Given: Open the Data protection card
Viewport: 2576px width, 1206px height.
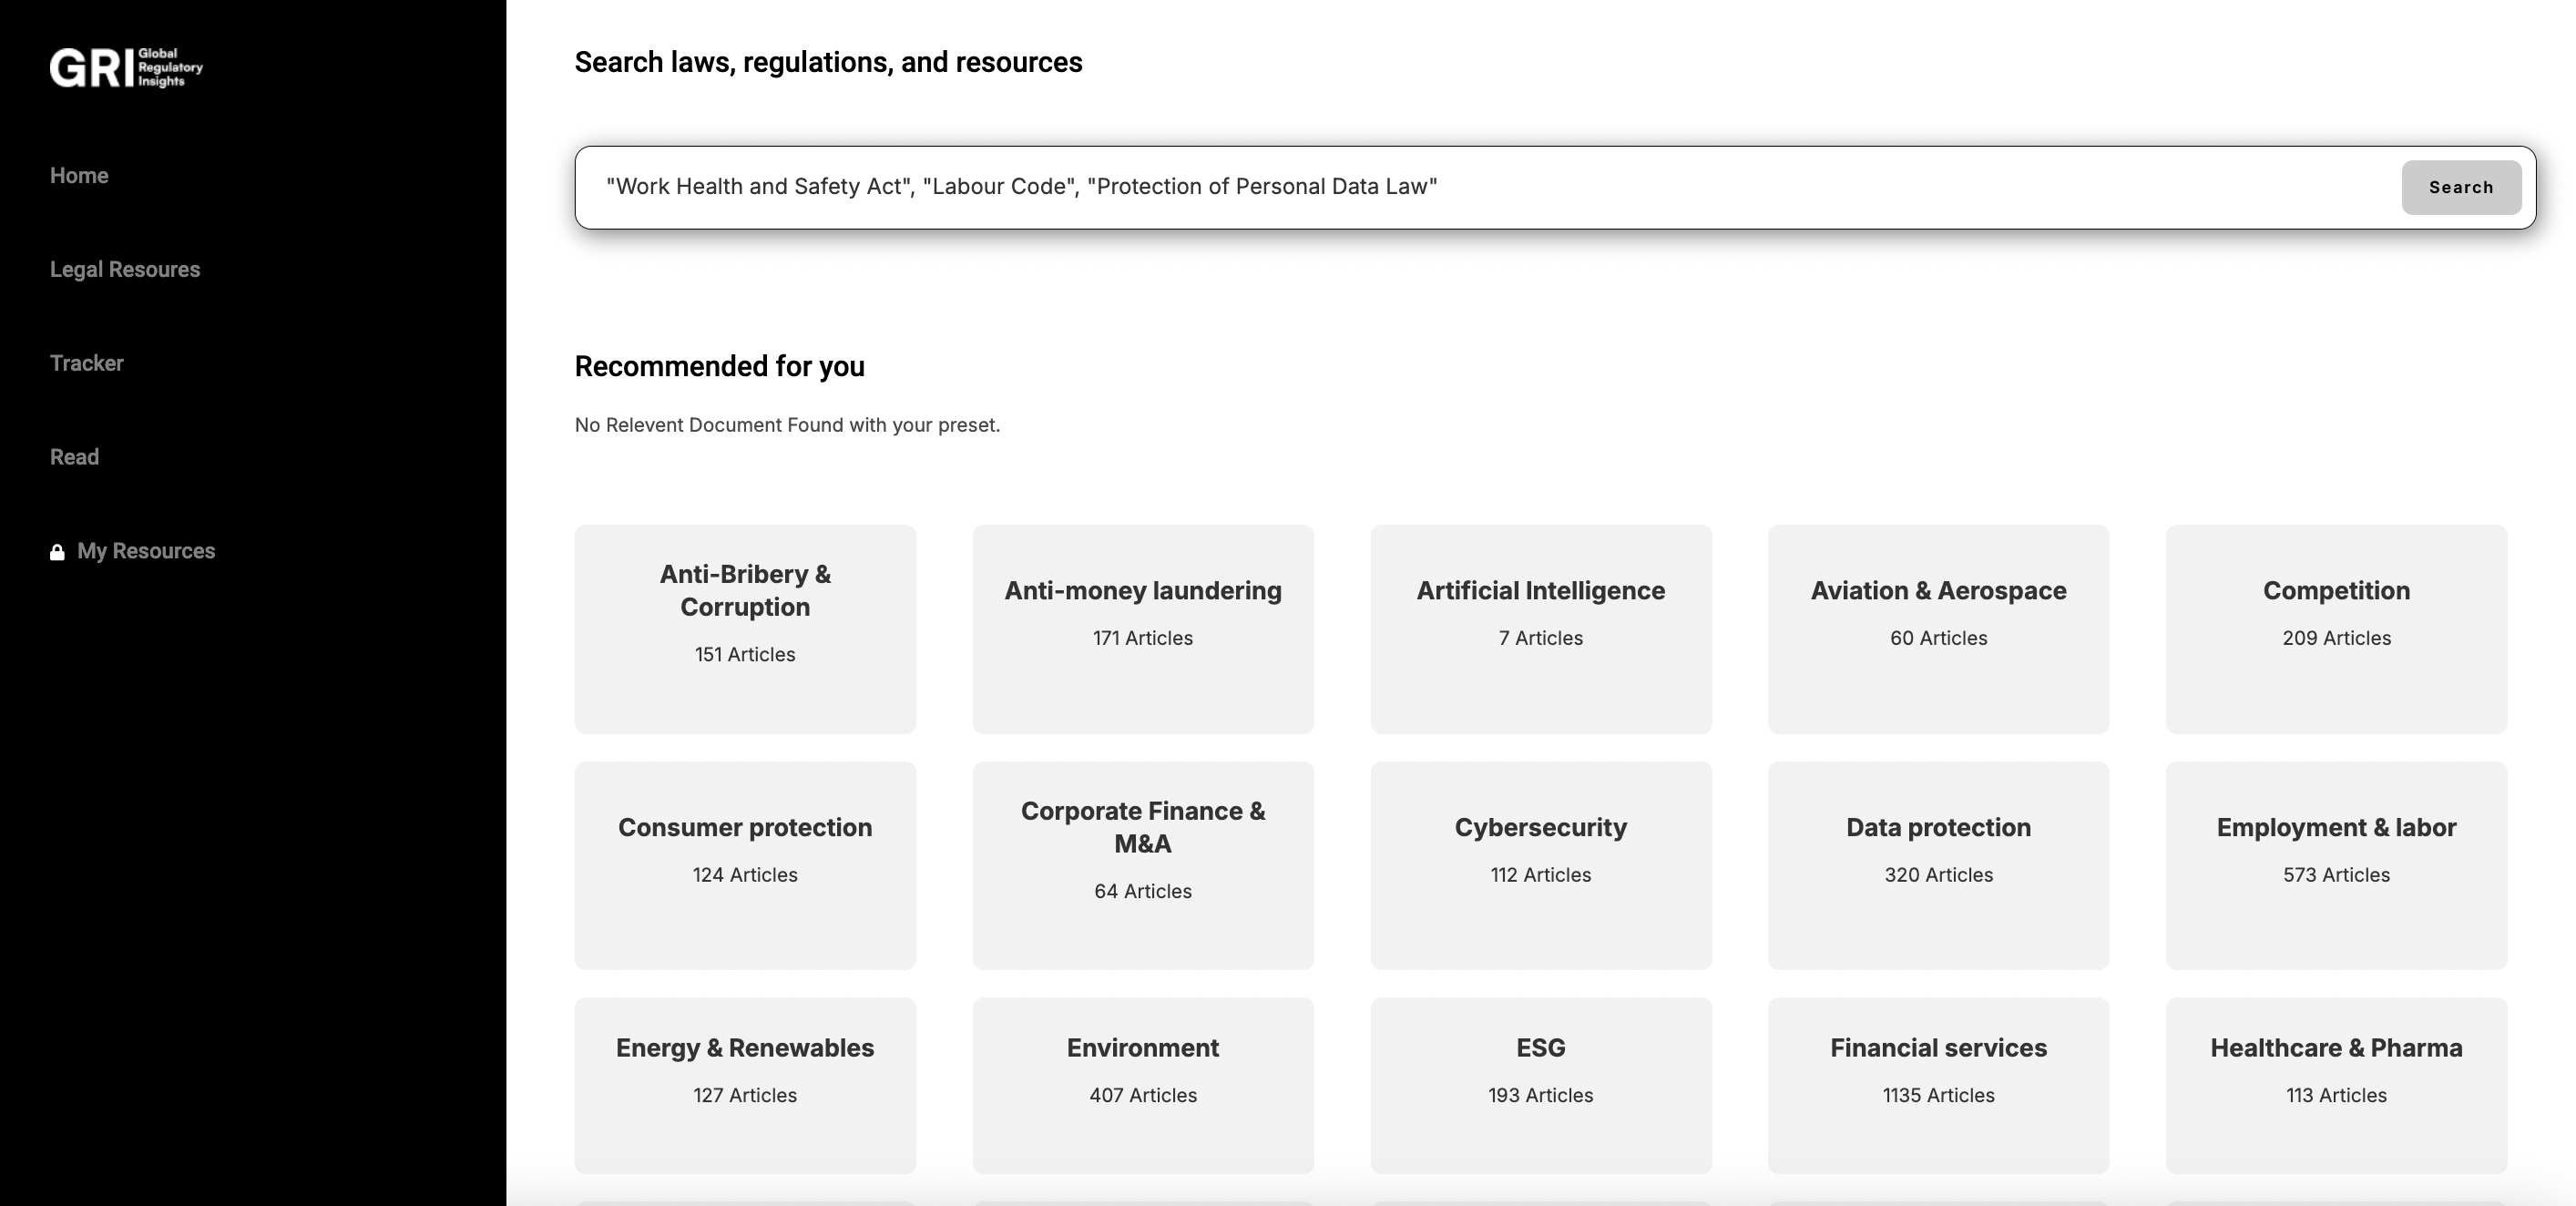Looking at the screenshot, I should tap(1938, 866).
